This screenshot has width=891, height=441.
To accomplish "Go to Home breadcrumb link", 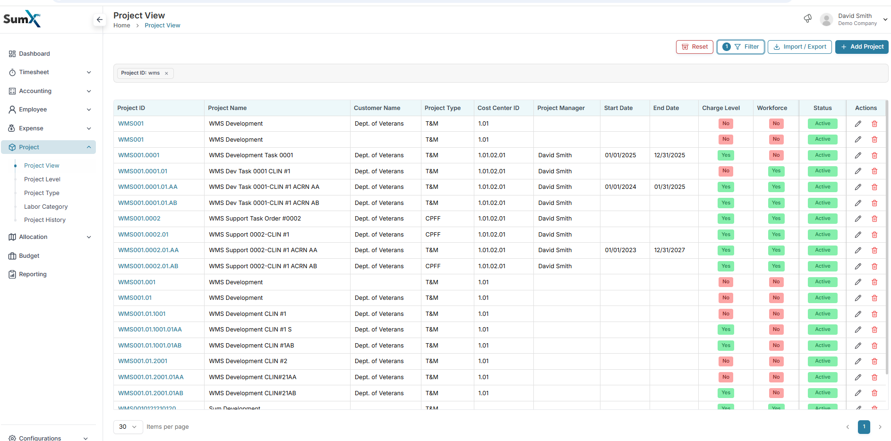I will [122, 25].
